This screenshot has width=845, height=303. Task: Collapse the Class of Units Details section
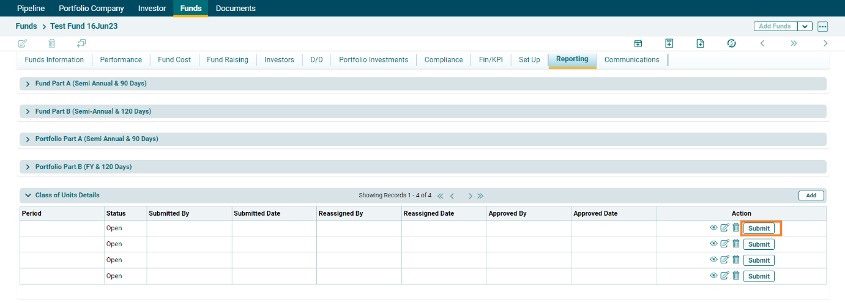click(28, 195)
